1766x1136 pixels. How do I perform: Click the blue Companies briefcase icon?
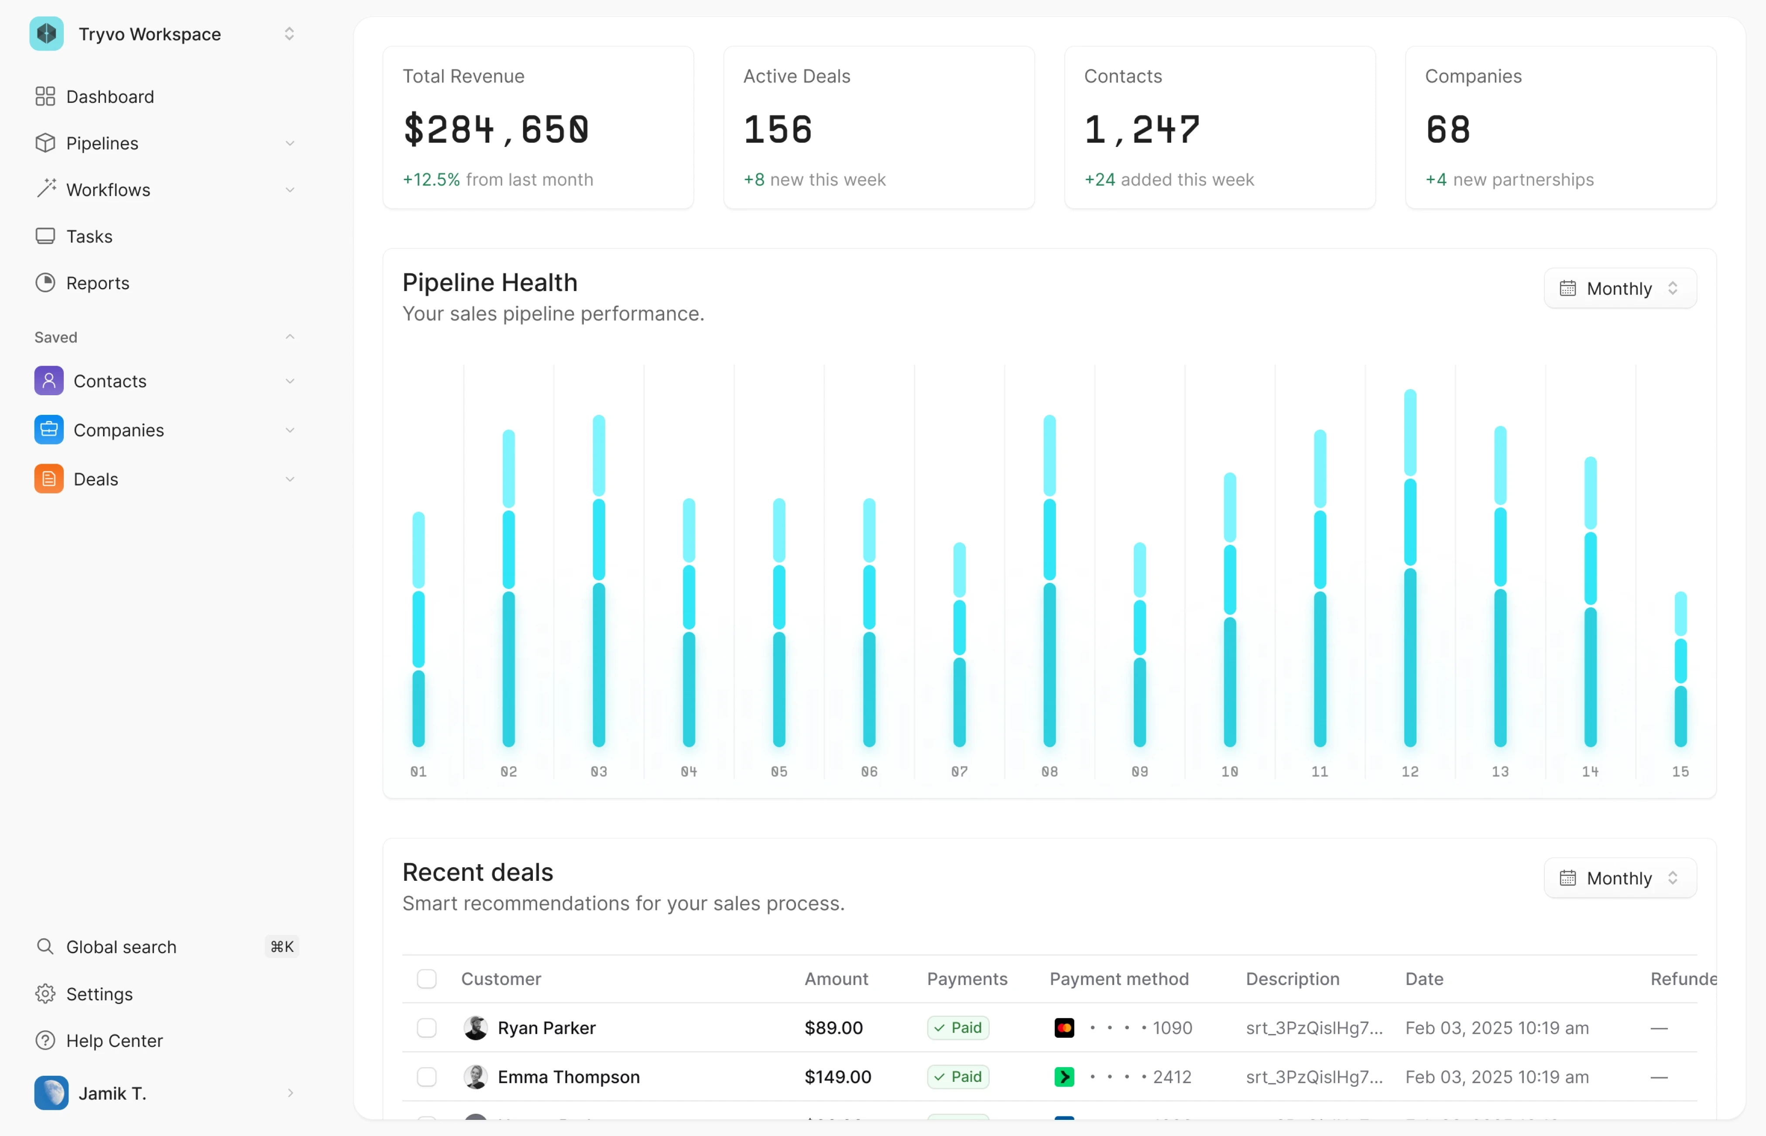pos(49,430)
